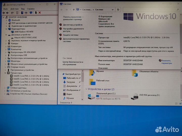182x136 pixels.
Task: Click Панель управления домашняя страница link
Action: coord(73,18)
